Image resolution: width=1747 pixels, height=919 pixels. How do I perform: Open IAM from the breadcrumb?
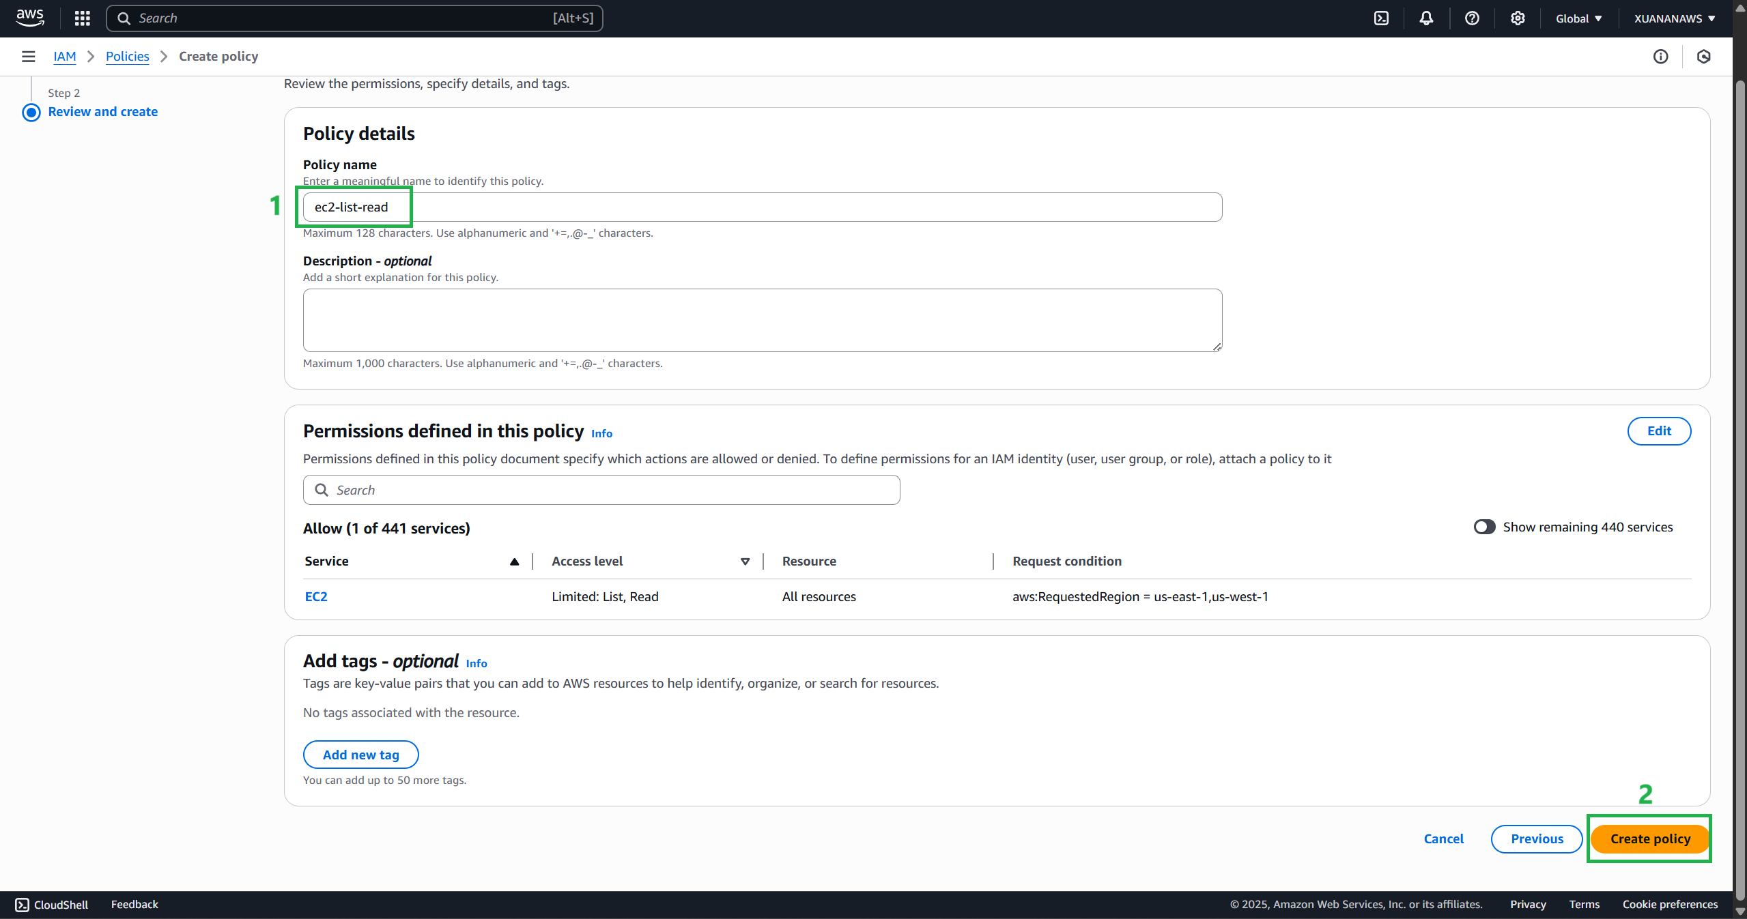65,56
